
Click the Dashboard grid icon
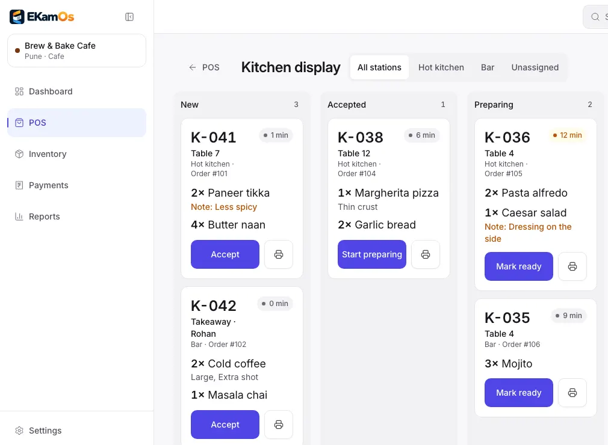(19, 91)
